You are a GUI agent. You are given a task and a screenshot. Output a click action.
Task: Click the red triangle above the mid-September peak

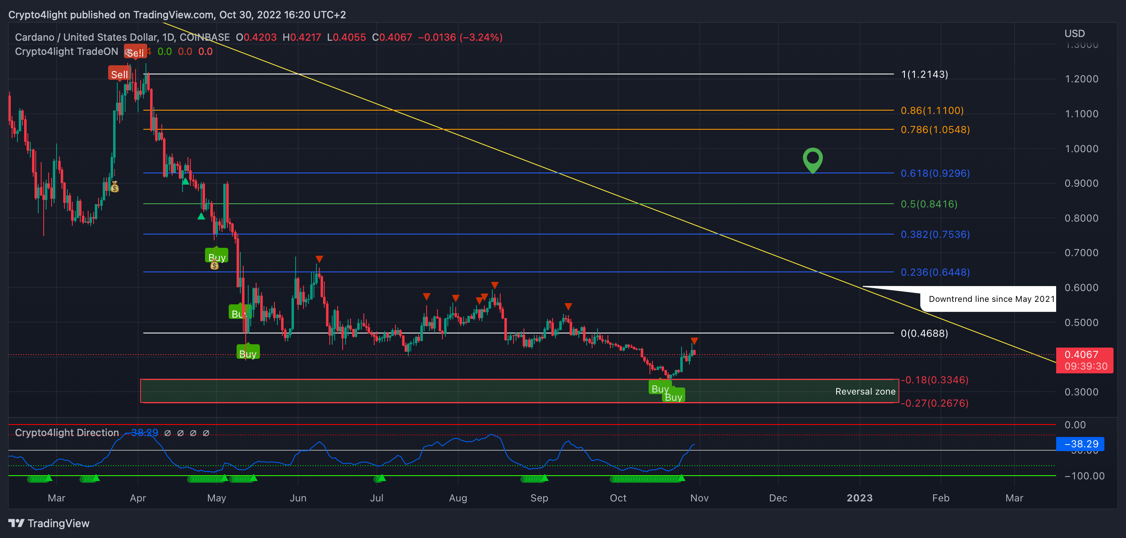pos(568,306)
